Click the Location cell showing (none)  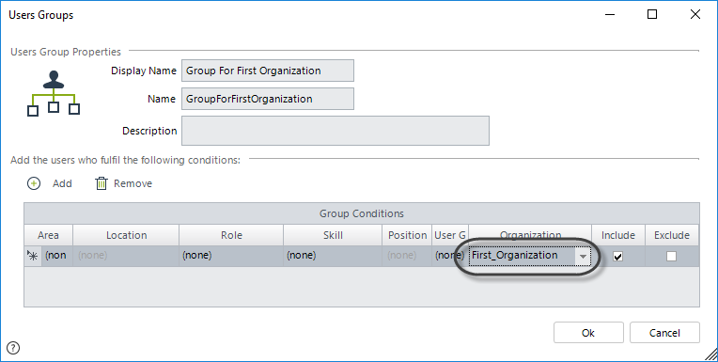(126, 256)
